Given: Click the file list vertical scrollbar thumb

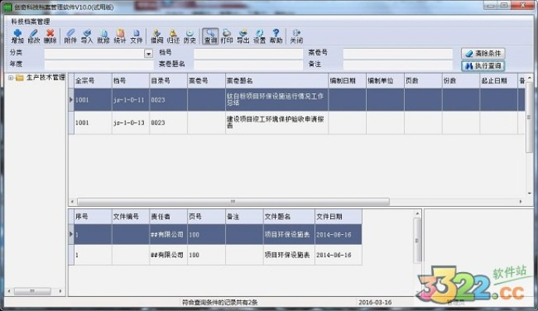Looking at the screenshot, I should [x=417, y=240].
